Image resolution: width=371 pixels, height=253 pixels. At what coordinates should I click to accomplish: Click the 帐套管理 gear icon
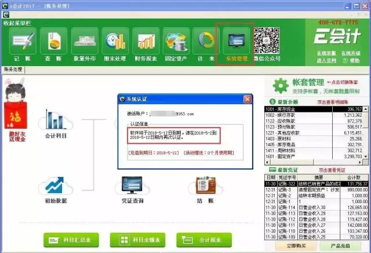coord(281,85)
